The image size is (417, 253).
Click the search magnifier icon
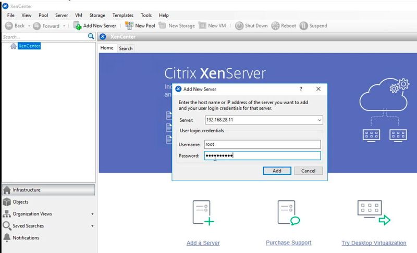pyautogui.click(x=91, y=36)
